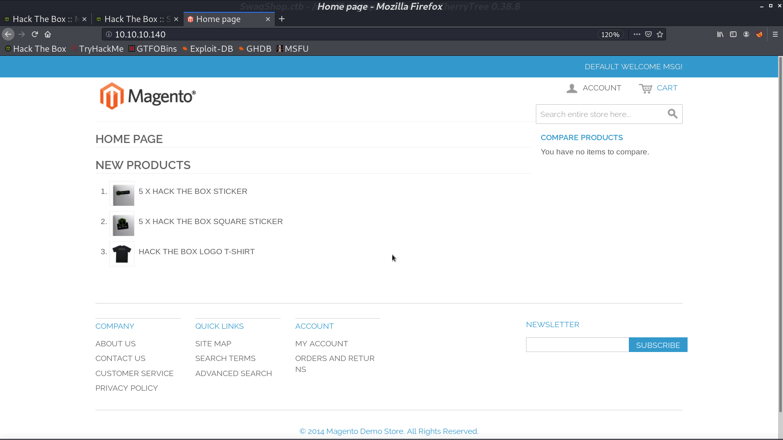Open TryHackMe bookmark
Viewport: 783px width, 440px height.
(x=97, y=49)
